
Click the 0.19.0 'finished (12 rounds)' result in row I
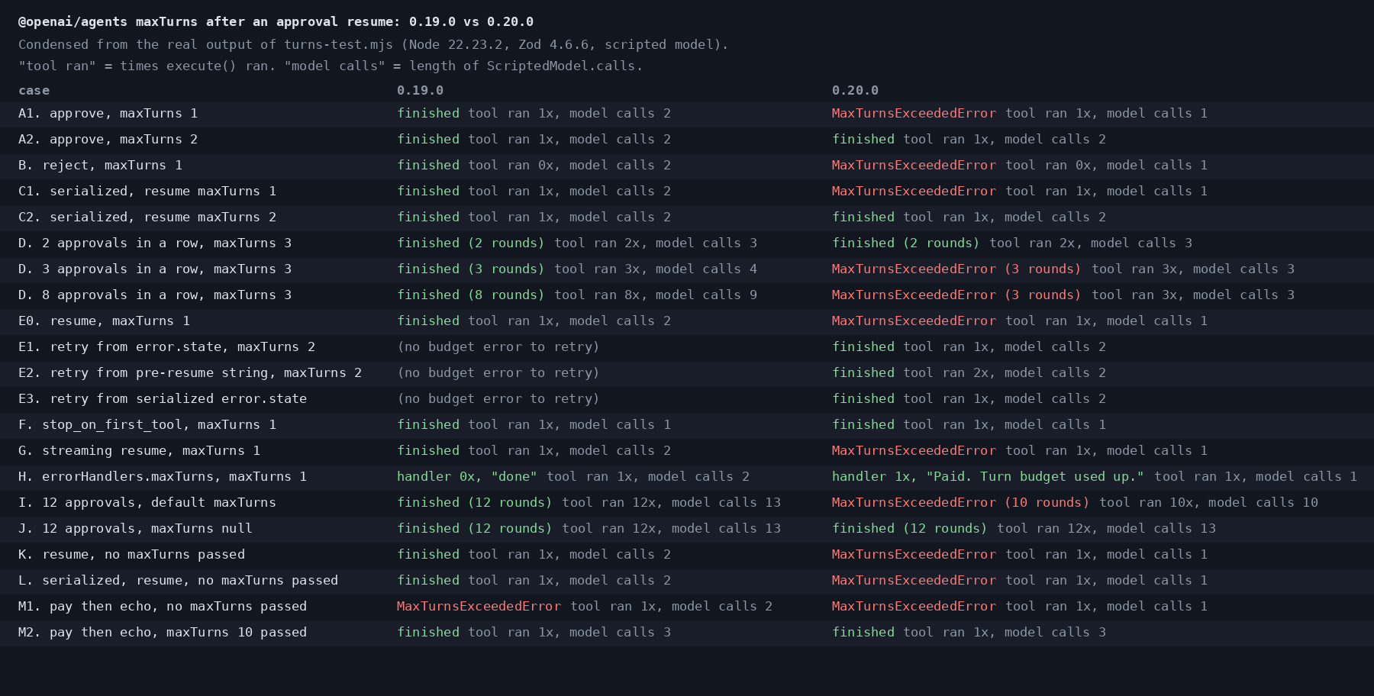[x=475, y=502]
